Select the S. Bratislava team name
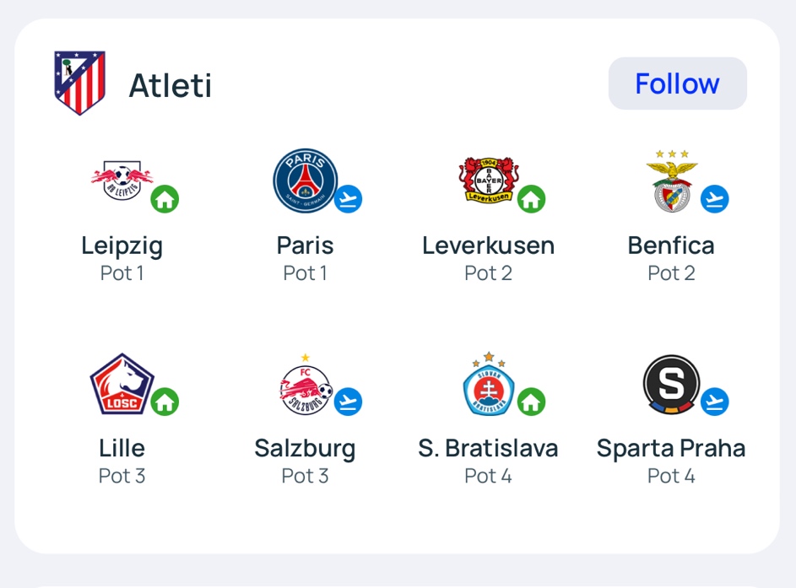 [489, 449]
